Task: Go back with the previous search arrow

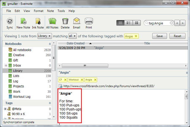Action: click(x=177, y=23)
